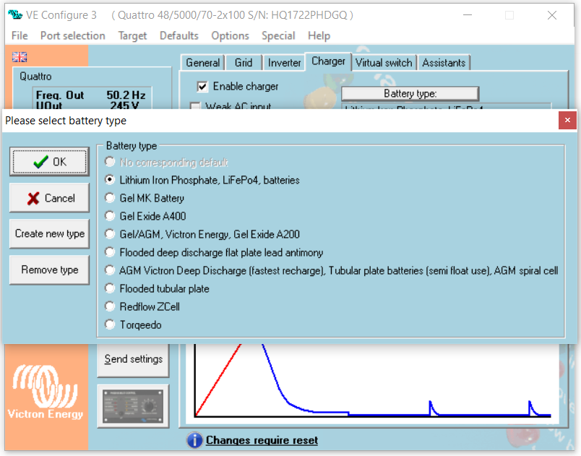Select the Redflow ZCell battery type
The width and height of the screenshot is (581, 456).
(x=142, y=306)
